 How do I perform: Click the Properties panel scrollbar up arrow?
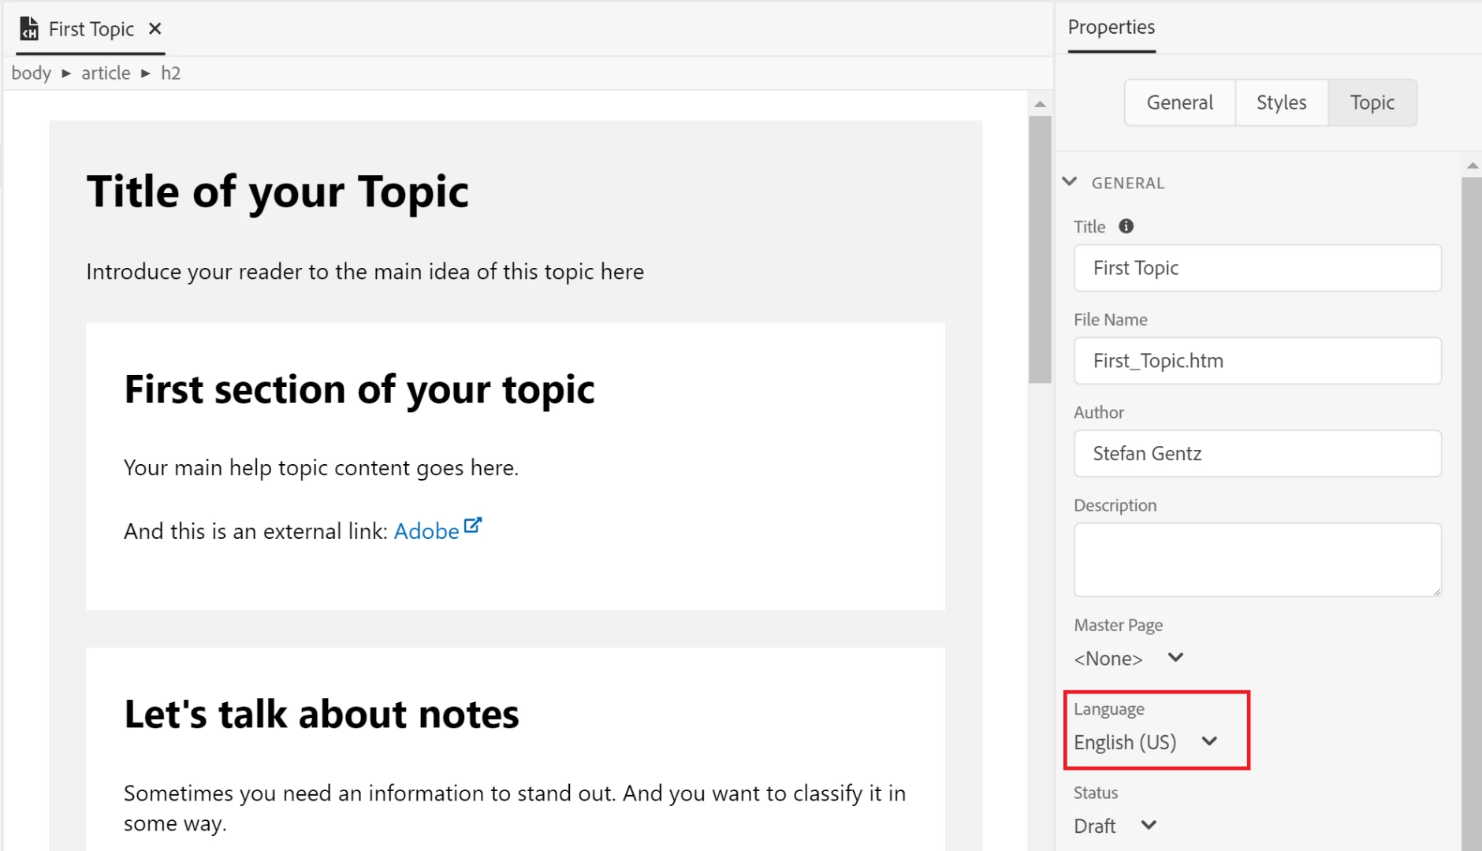click(1472, 165)
